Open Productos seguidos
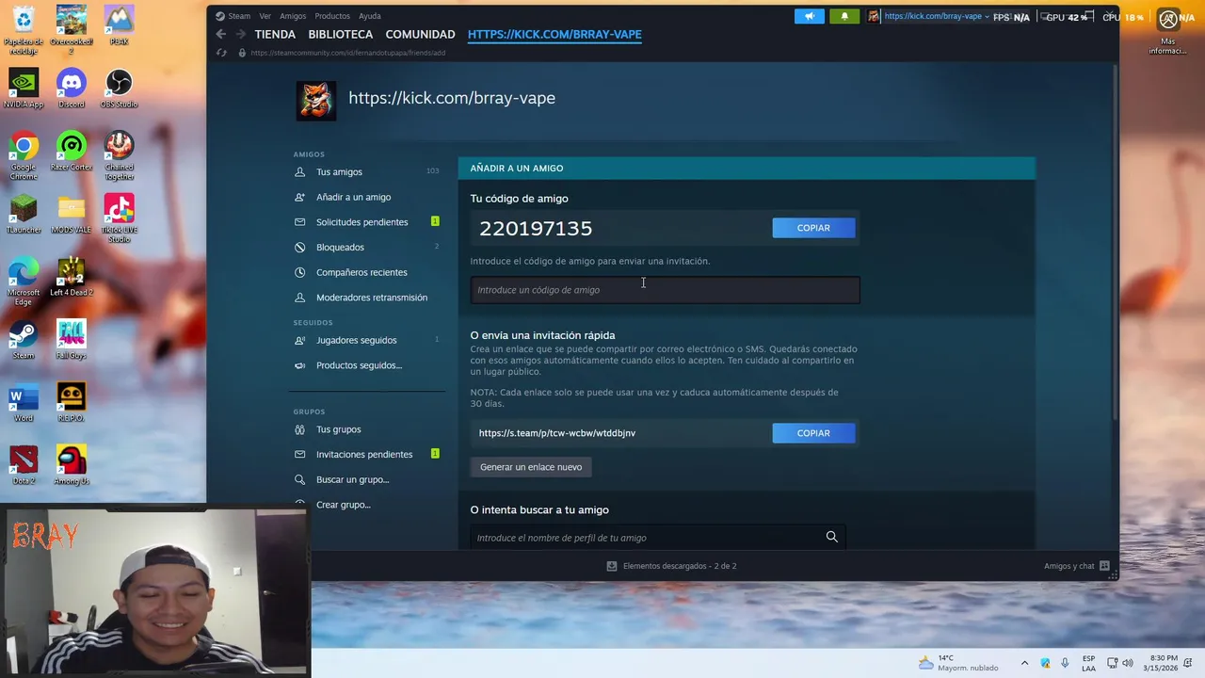This screenshot has height=678, width=1205. click(x=359, y=365)
